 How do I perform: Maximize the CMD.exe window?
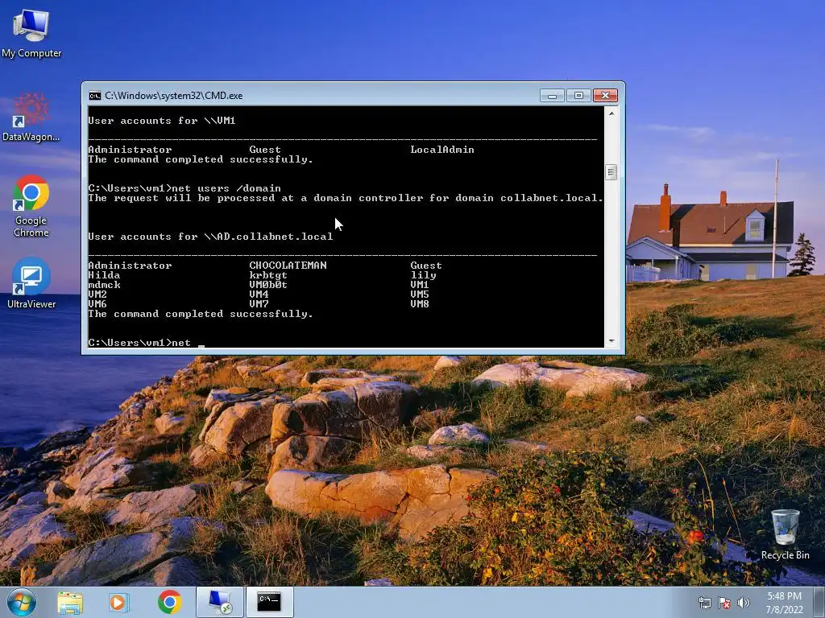(578, 96)
